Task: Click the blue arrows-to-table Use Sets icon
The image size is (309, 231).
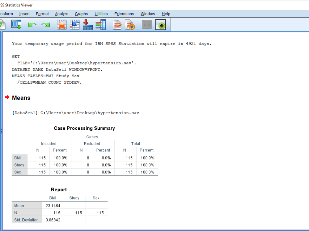Action: [101, 25]
